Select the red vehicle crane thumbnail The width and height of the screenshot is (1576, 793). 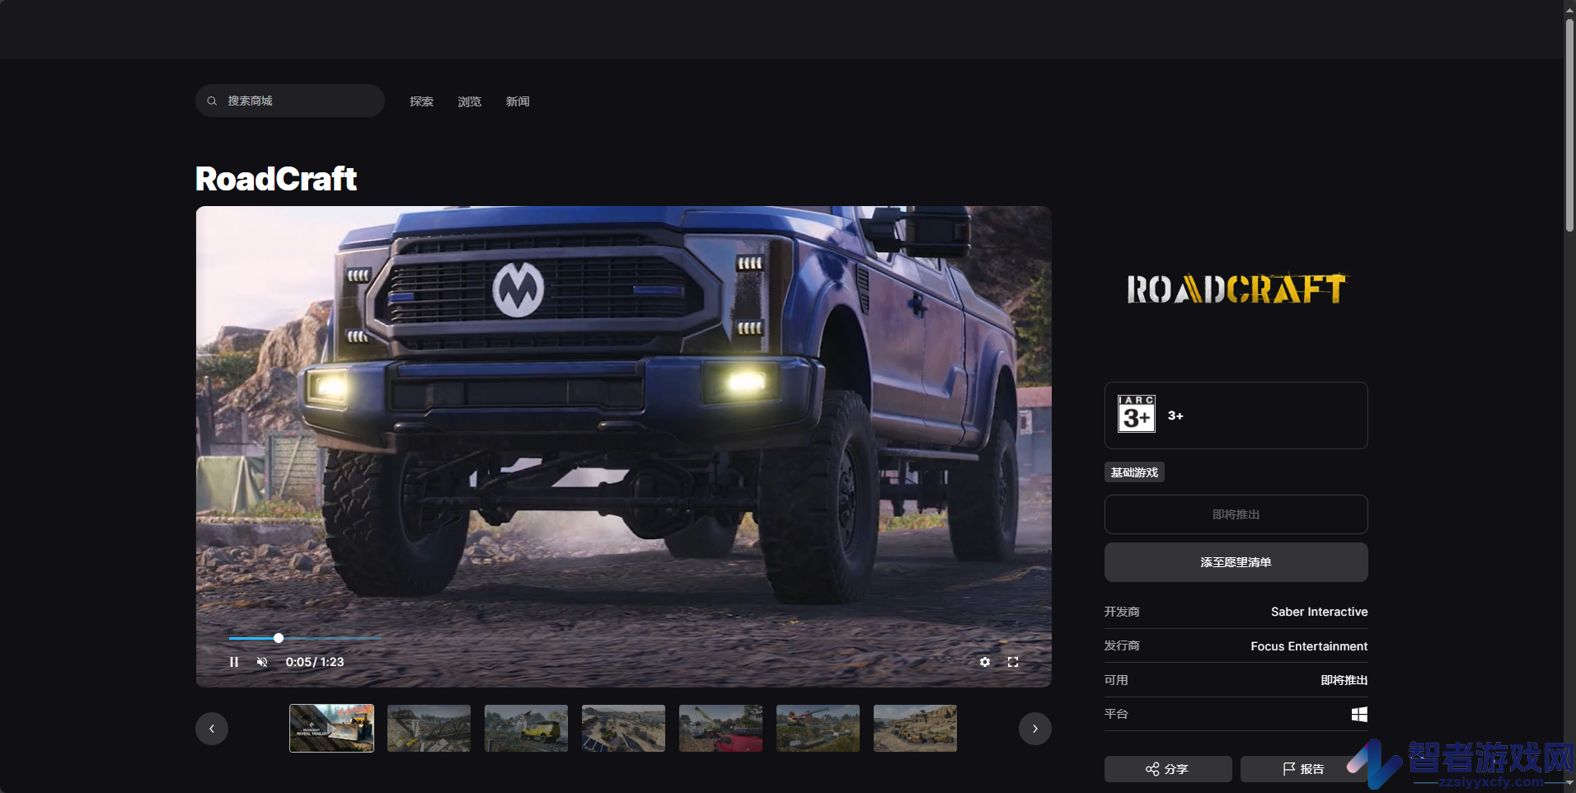coord(720,728)
